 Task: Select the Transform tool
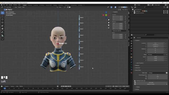(x=2, y=29)
